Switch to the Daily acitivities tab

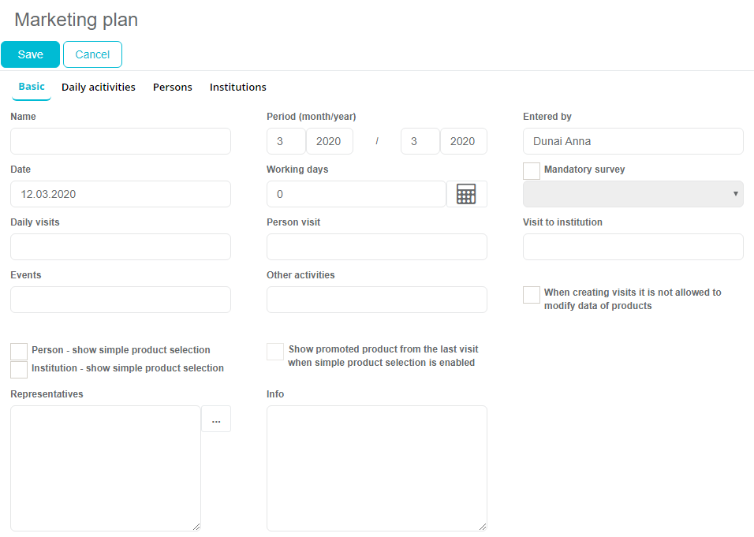click(99, 88)
